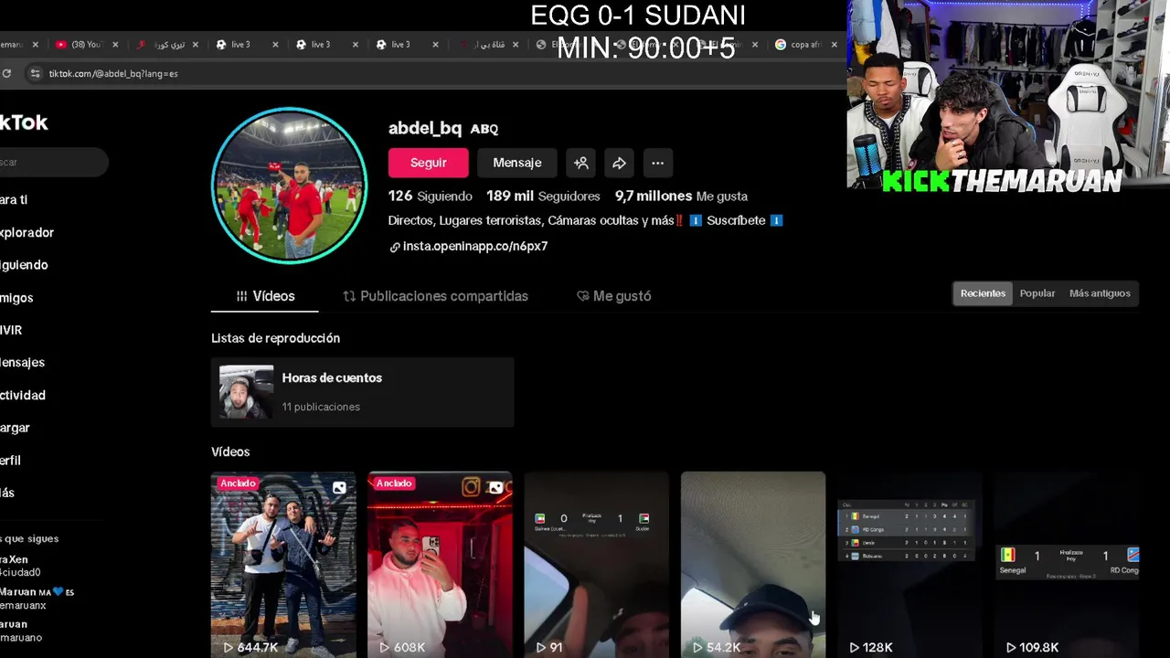Close the YouTube browser tab

point(115,44)
